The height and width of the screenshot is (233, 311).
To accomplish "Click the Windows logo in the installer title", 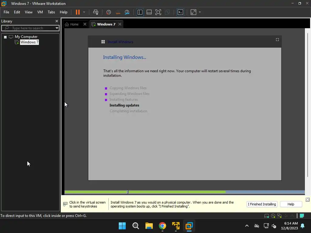I will [x=103, y=42].
